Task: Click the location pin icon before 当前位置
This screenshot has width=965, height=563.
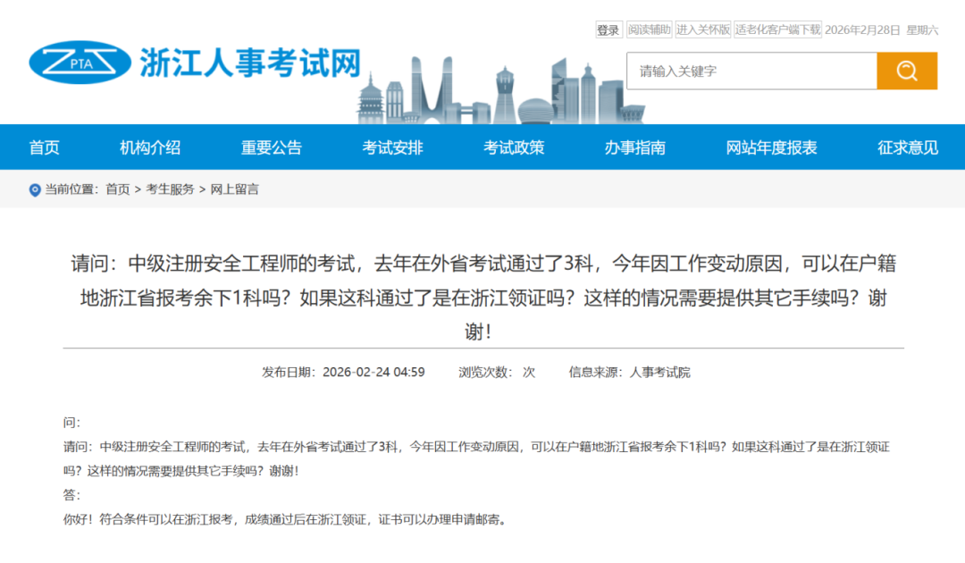Action: coord(35,189)
